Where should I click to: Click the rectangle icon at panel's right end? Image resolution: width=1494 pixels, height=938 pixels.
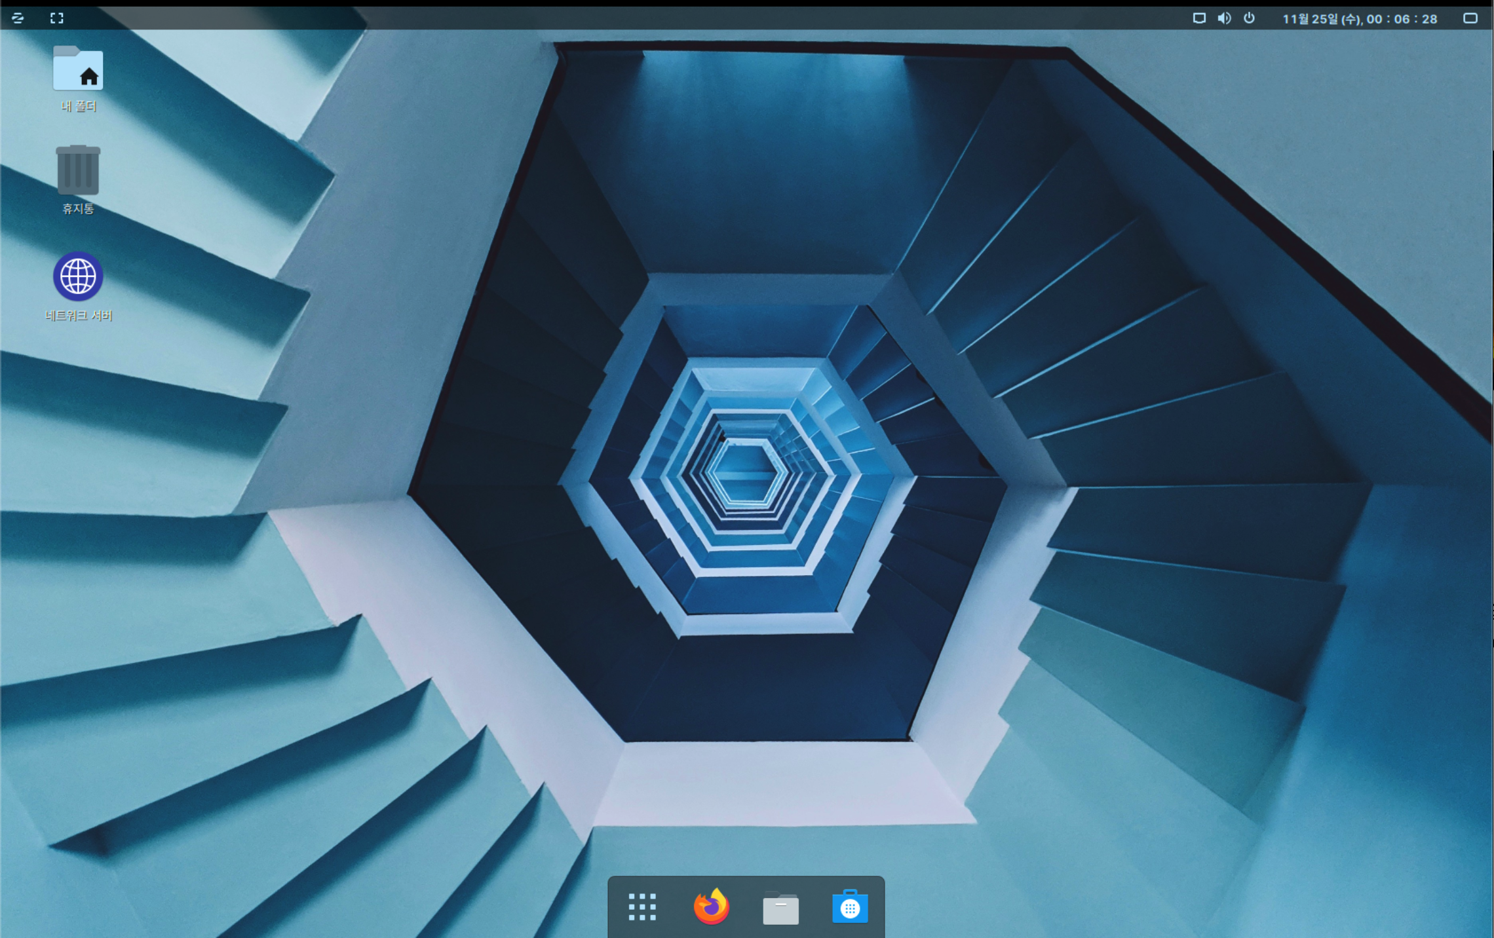point(1470,18)
